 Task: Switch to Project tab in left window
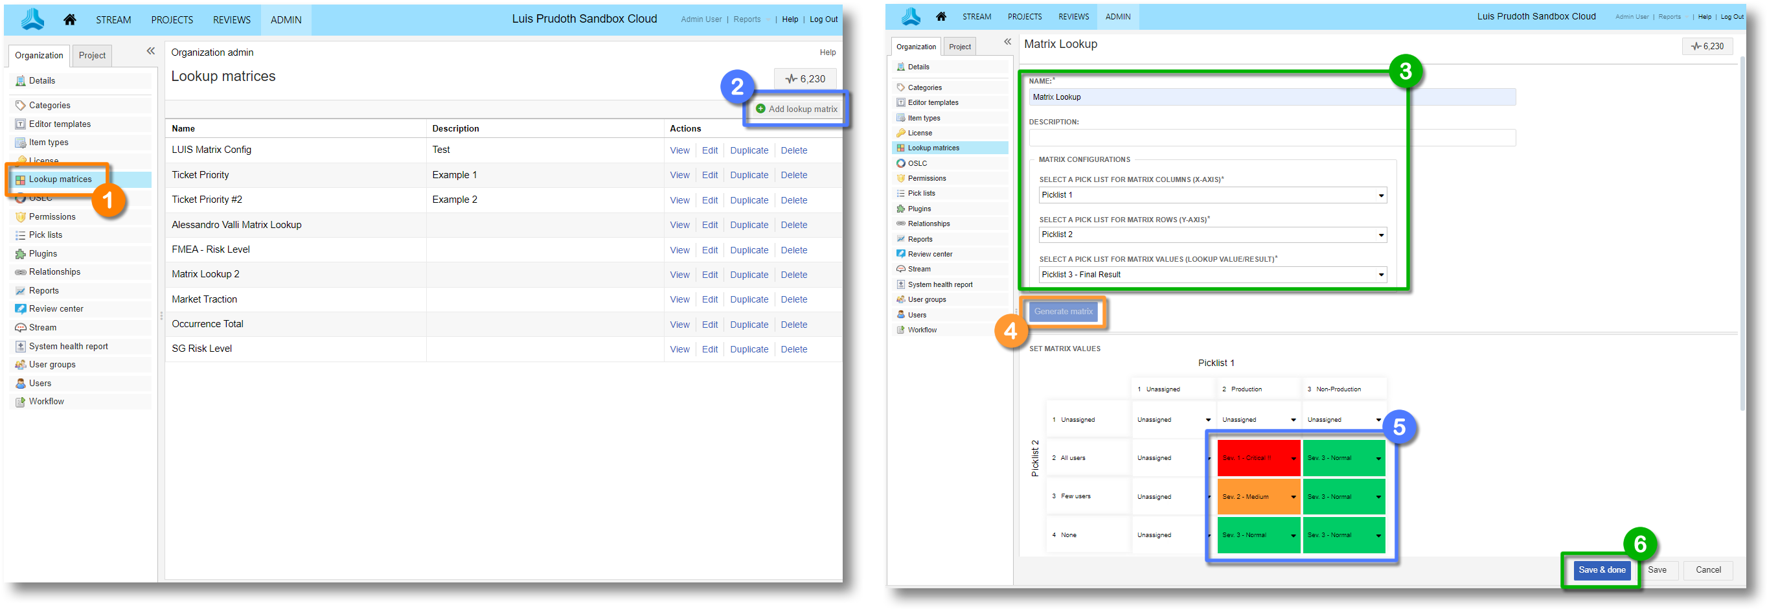(92, 56)
